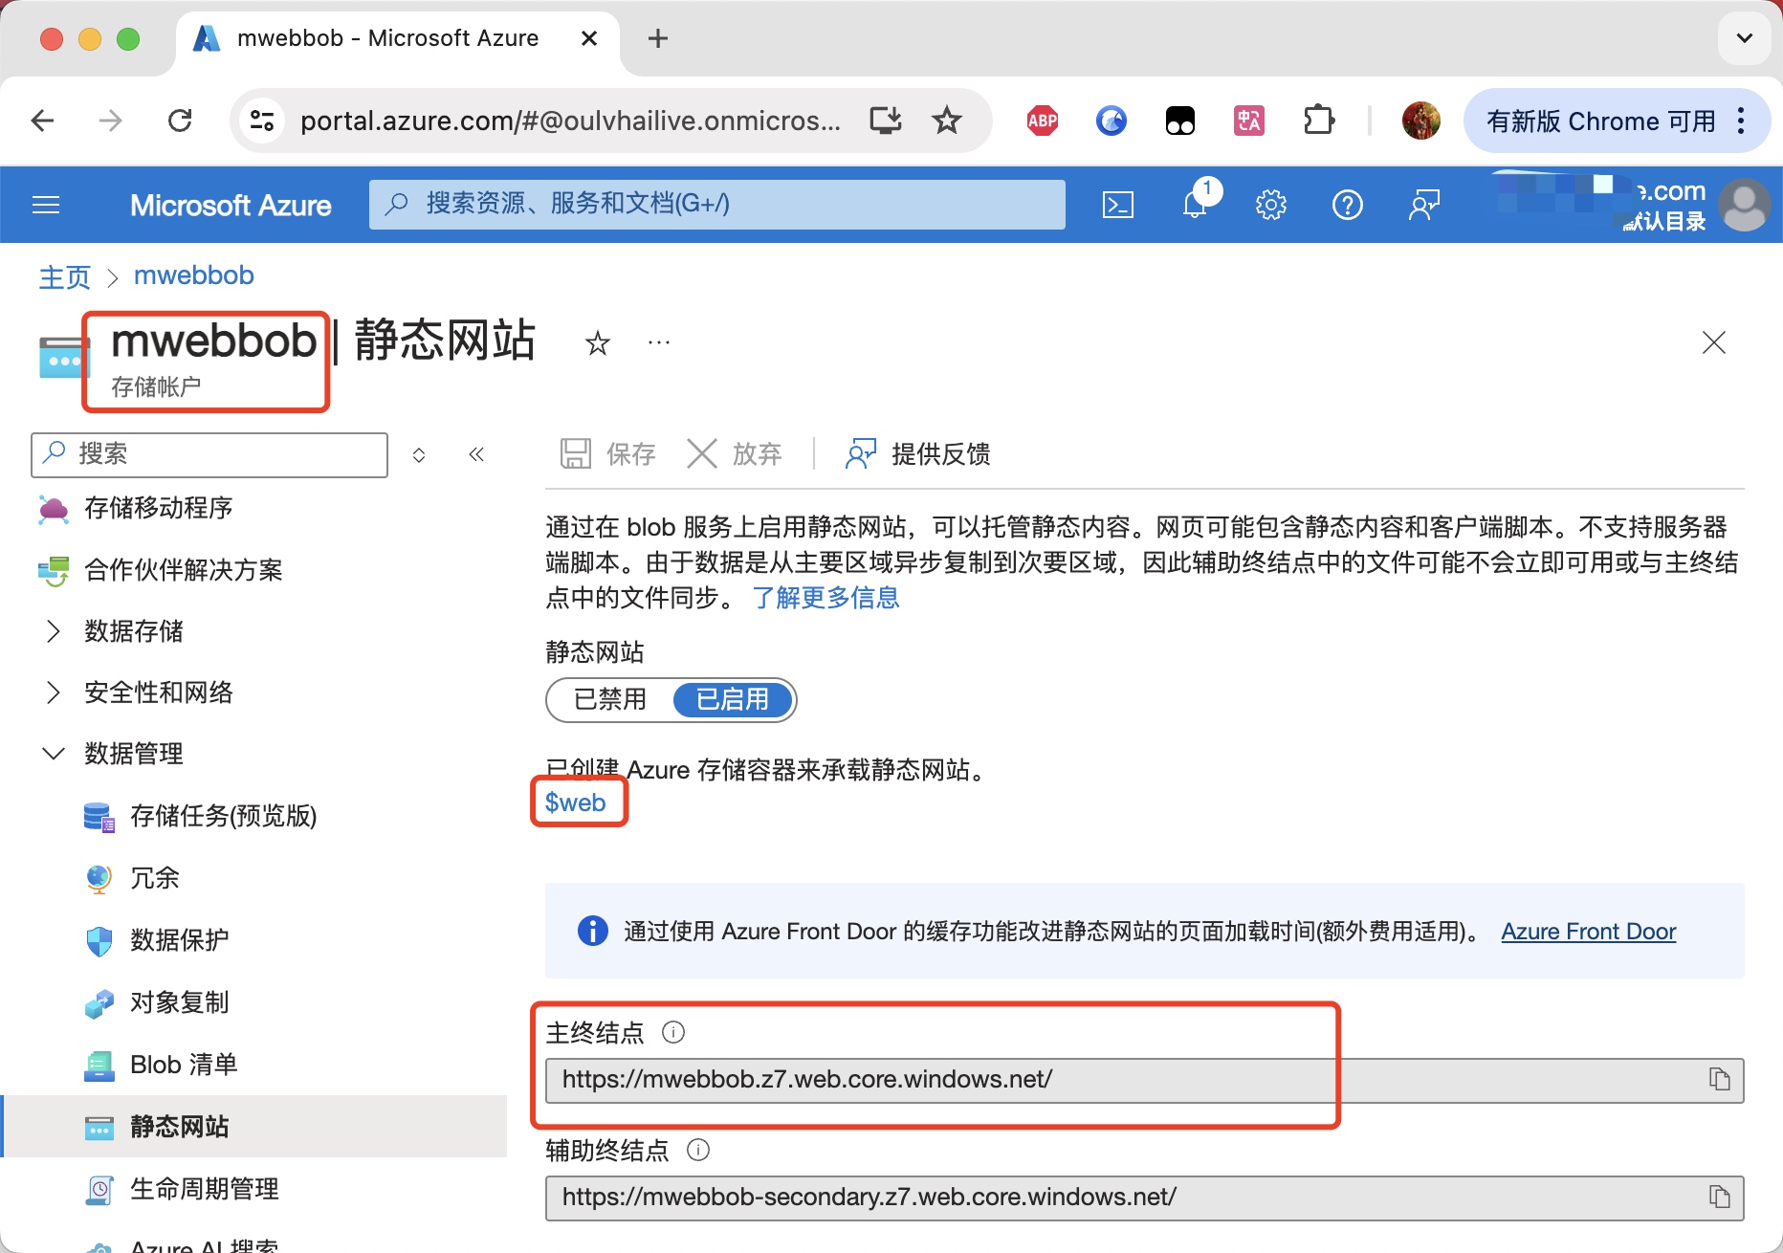Image resolution: width=1783 pixels, height=1253 pixels.
Task: Collapse the 数据管理 section
Action: pyautogui.click(x=54, y=754)
